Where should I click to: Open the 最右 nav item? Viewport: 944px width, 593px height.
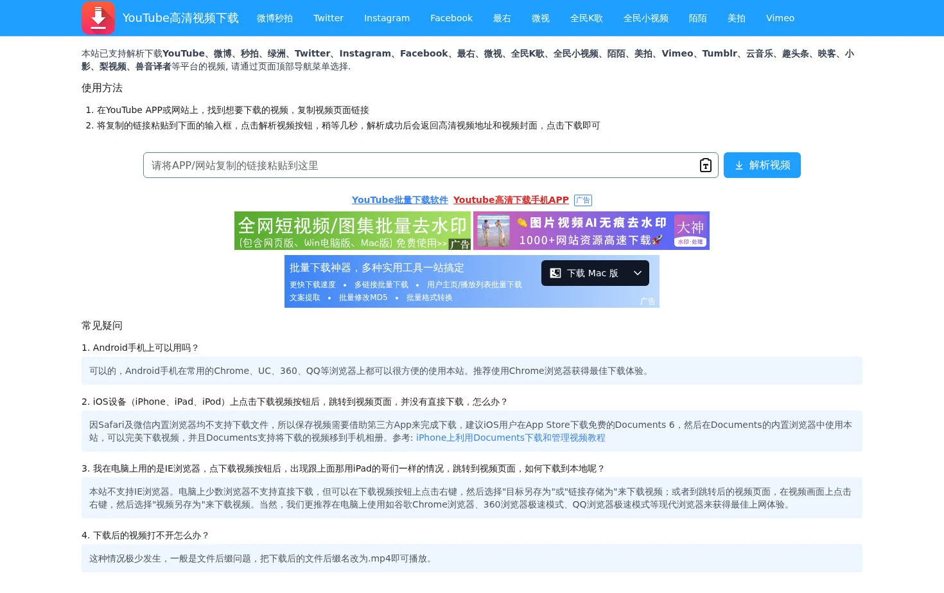pos(502,18)
